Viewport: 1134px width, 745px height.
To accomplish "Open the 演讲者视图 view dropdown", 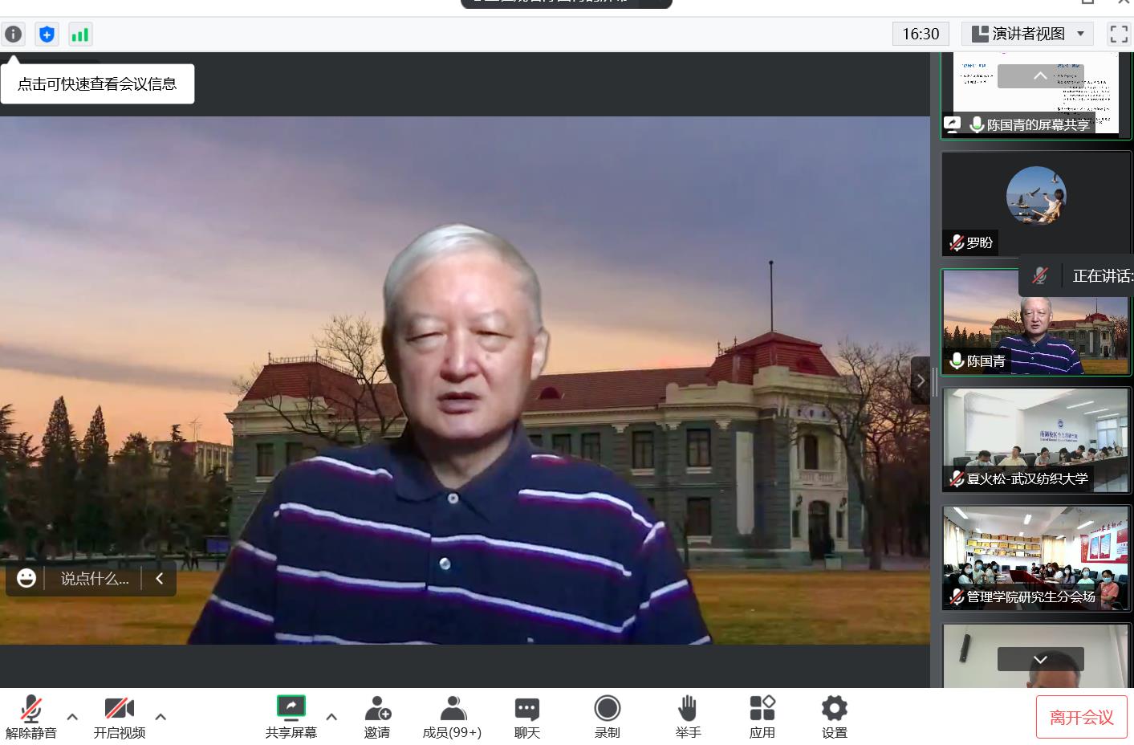I will click(1028, 34).
